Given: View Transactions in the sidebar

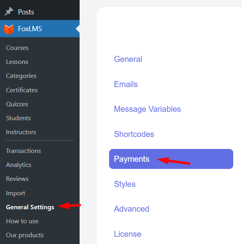Looking at the screenshot, I should click(x=23, y=151).
